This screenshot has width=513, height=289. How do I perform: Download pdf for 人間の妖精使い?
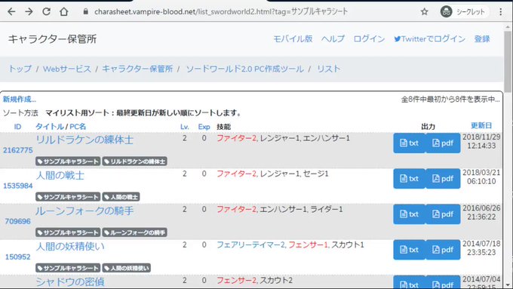[443, 250]
